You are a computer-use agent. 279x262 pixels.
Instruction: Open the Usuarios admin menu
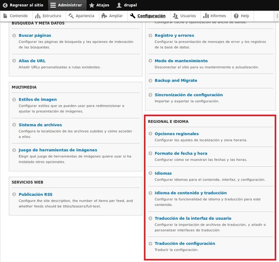185,16
